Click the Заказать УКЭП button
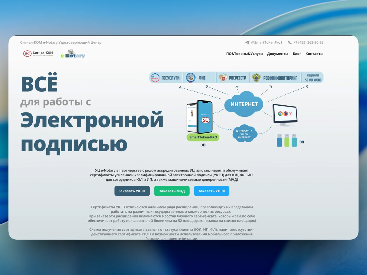Image resolution: width=367 pixels, height=275 pixels. [x=132, y=191]
